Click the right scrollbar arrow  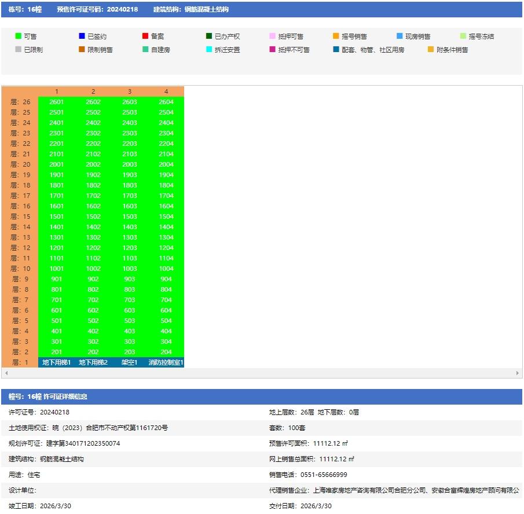pos(517,373)
